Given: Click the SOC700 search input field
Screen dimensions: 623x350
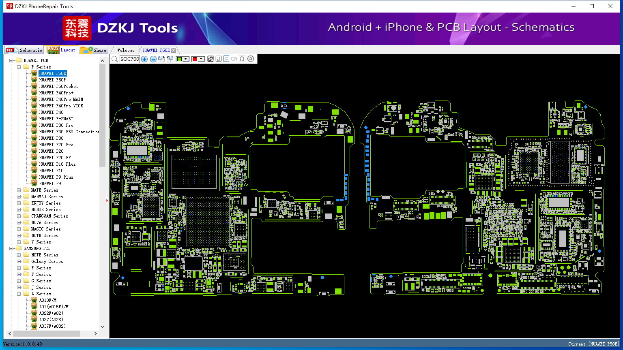Looking at the screenshot, I should point(130,59).
